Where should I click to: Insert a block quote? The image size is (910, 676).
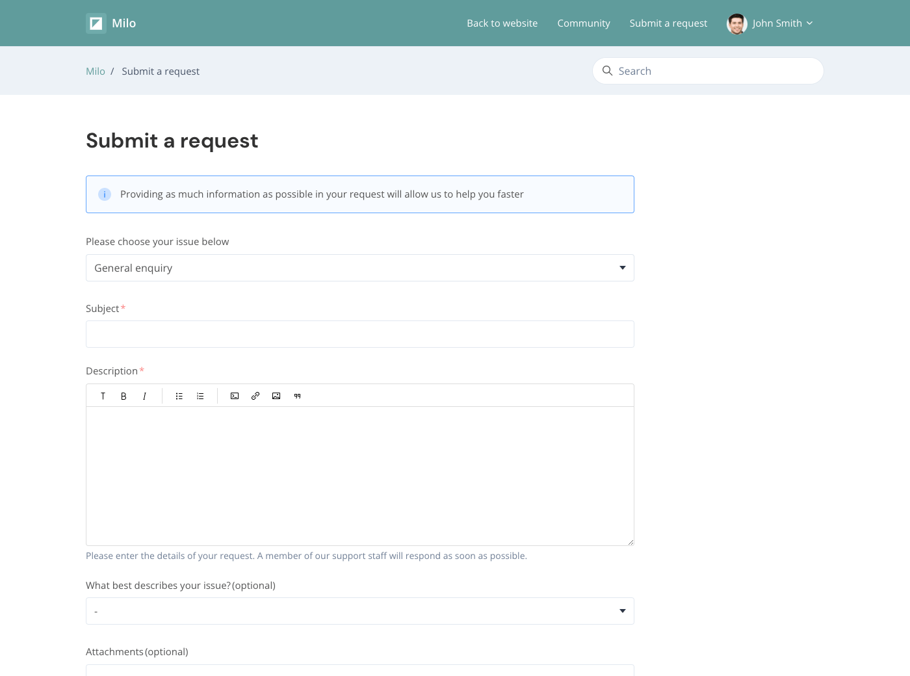point(297,396)
